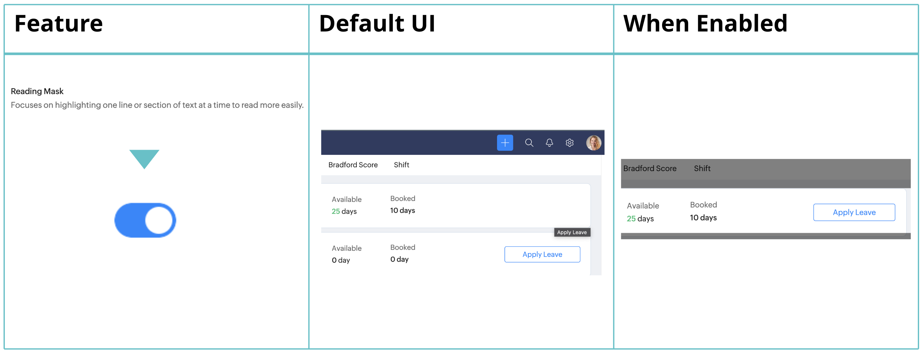
Task: Click the blue plus add button
Action: click(x=505, y=143)
